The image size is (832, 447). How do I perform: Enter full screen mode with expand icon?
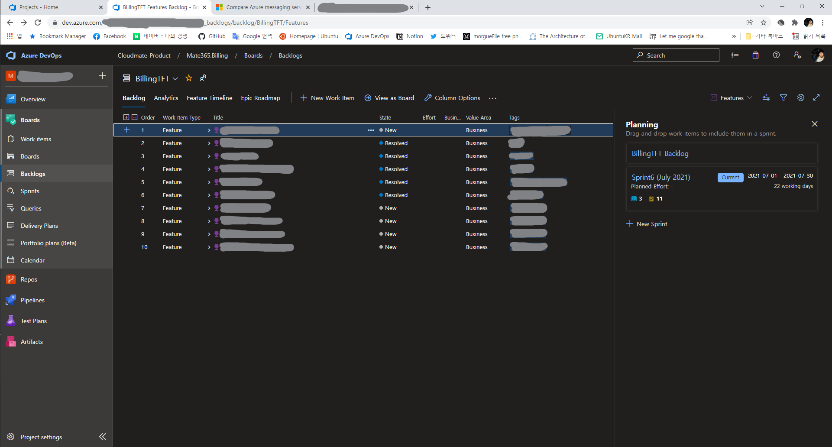coord(816,98)
